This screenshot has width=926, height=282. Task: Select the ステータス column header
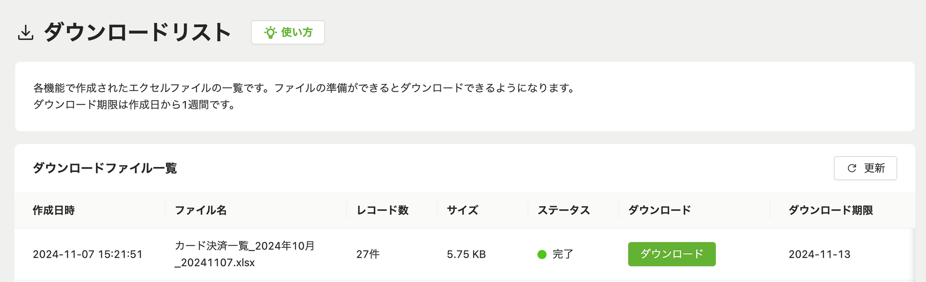[x=564, y=210]
